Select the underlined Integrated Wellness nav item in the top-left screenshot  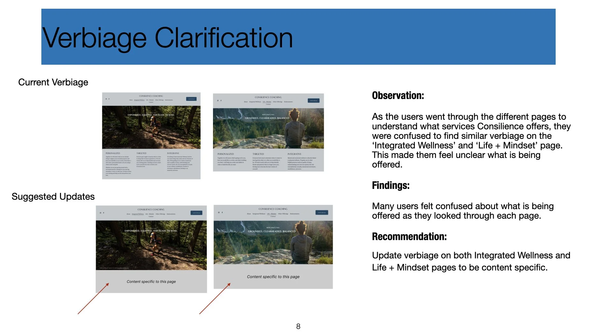click(139, 100)
